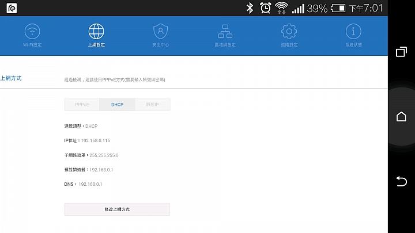Tap the Wi-Fi signal status icon
Screen dimensions: 415x233
(x=282, y=8)
